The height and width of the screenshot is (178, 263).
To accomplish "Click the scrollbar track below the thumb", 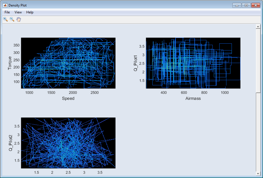I will click(258, 131).
